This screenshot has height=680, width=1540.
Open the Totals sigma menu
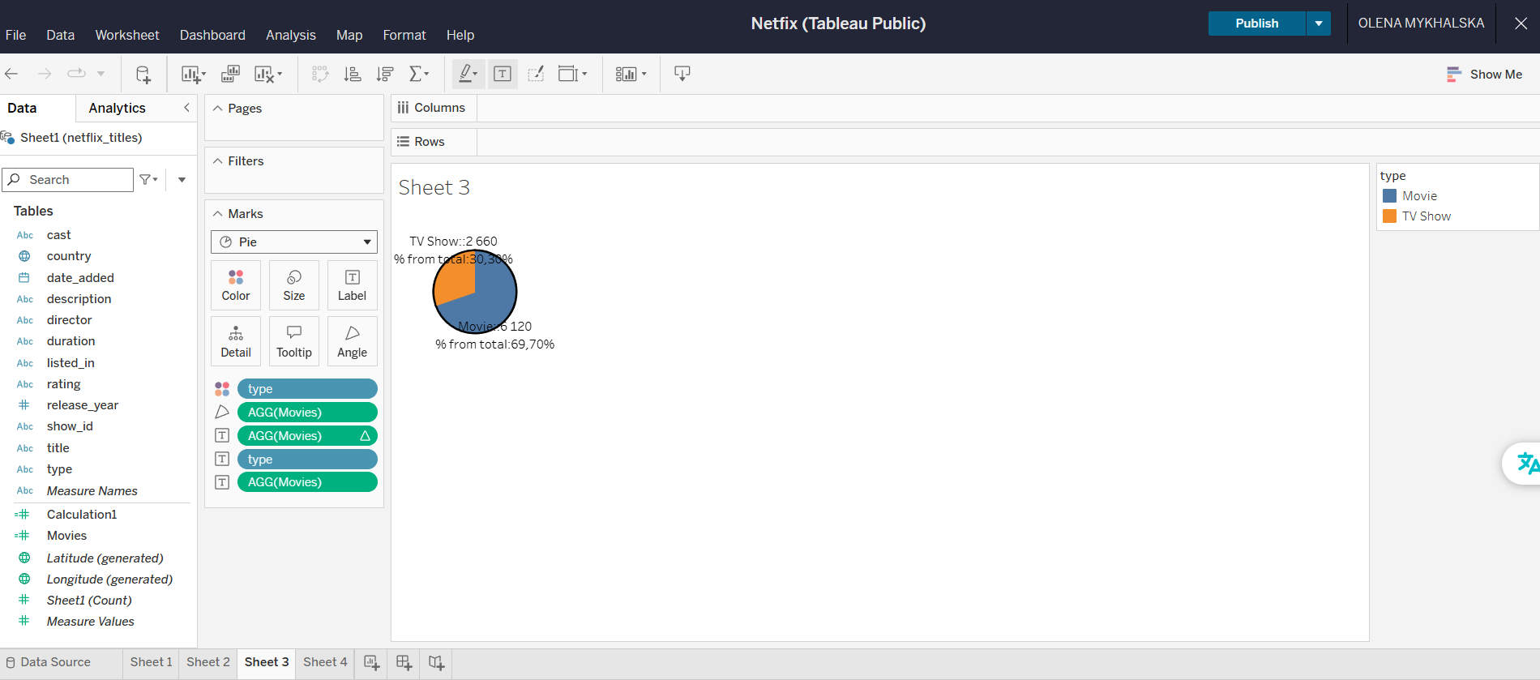coord(419,74)
